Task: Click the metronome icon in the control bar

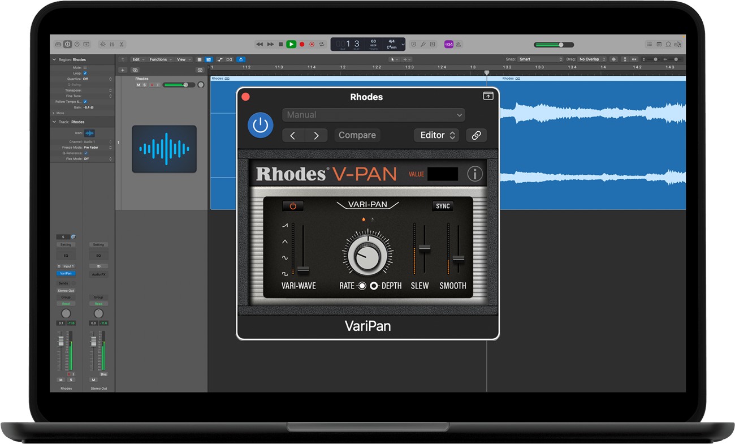Action: tap(458, 44)
